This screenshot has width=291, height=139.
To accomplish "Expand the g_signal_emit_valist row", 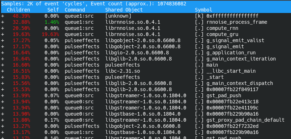I will click(3, 40).
